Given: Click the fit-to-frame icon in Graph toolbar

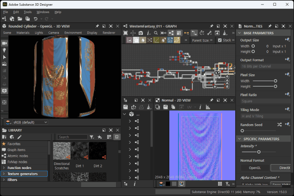Looking at the screenshot, I should [125, 33].
